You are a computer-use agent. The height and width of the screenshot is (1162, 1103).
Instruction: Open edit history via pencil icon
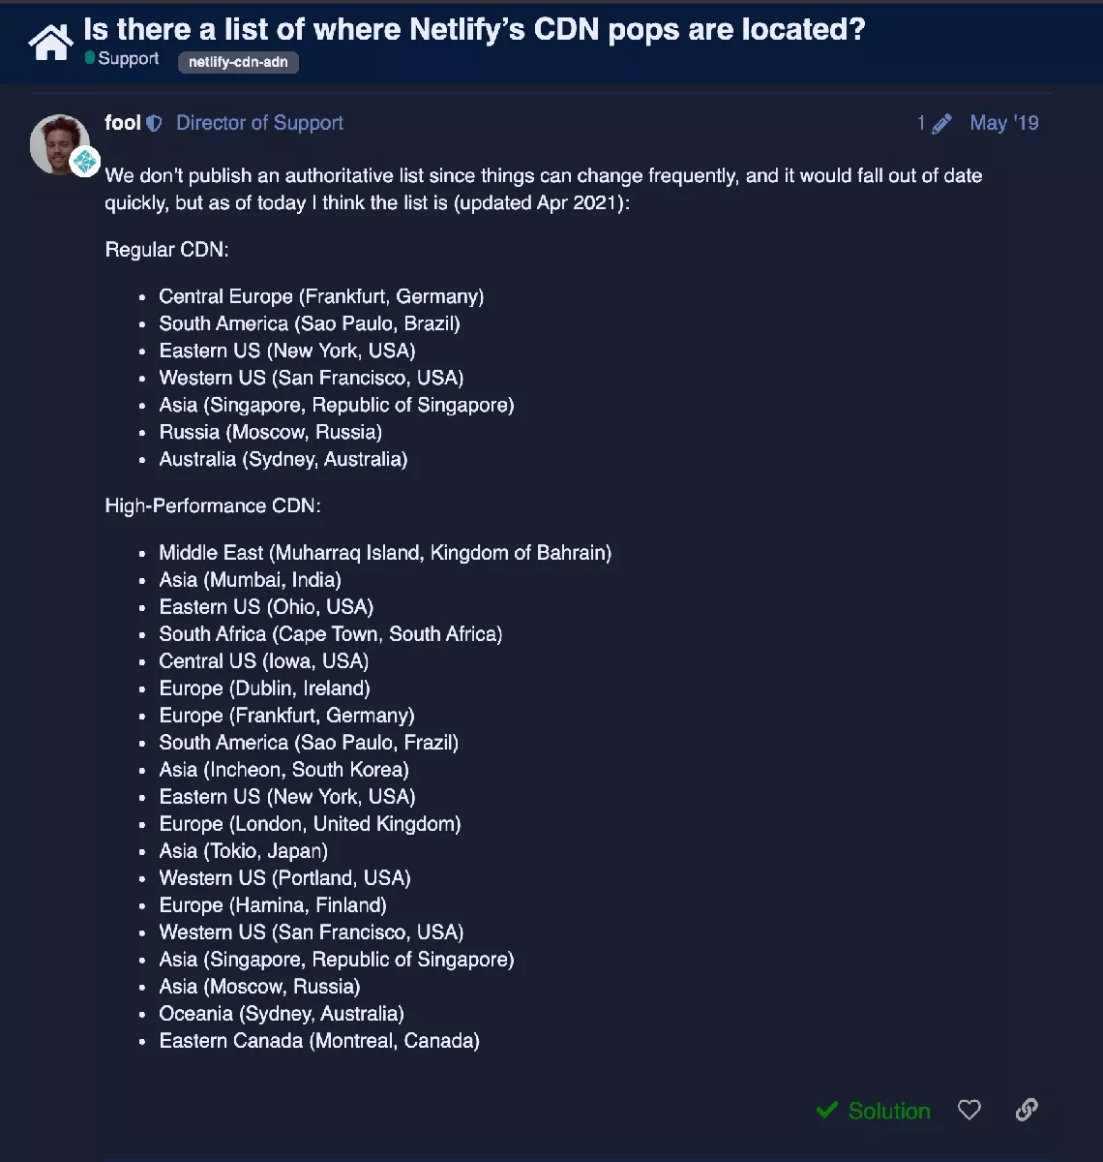point(941,124)
